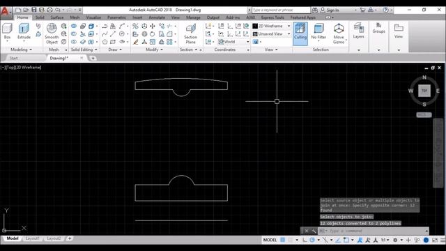446x251 pixels.
Task: Click the Workspace Switching gear icon
Action: (x=395, y=240)
